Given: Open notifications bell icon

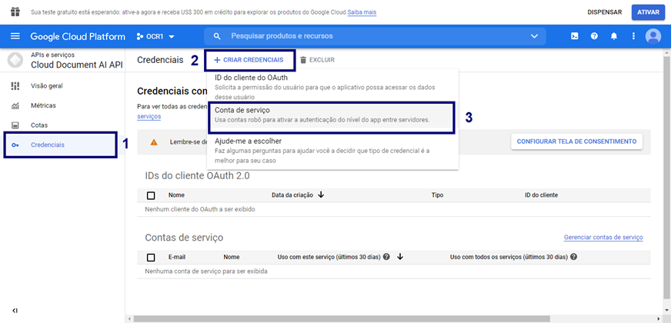Looking at the screenshot, I should [x=614, y=36].
